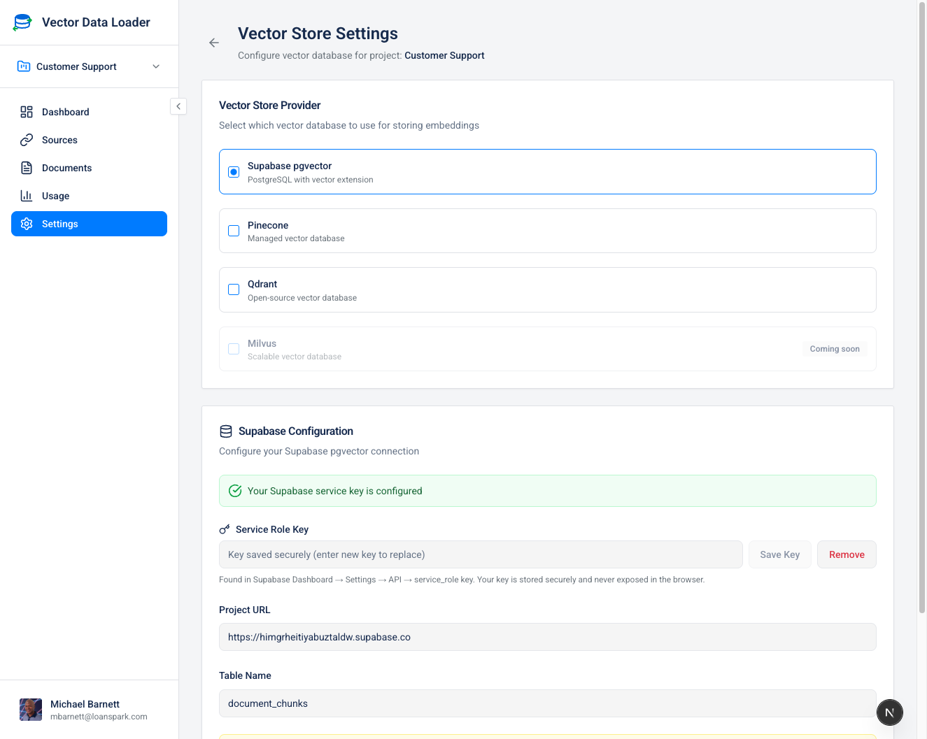The height and width of the screenshot is (739, 927).
Task: Click the round N badge in bottom corner
Action: click(x=889, y=712)
